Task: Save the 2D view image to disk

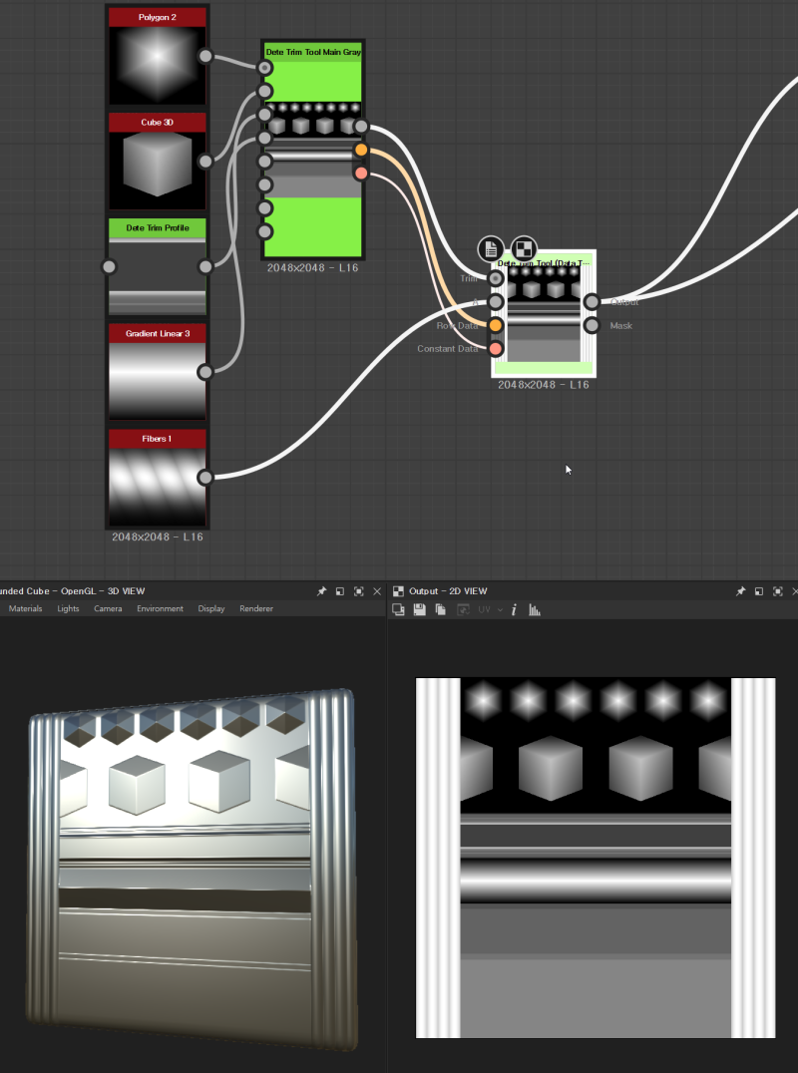Action: tap(419, 609)
